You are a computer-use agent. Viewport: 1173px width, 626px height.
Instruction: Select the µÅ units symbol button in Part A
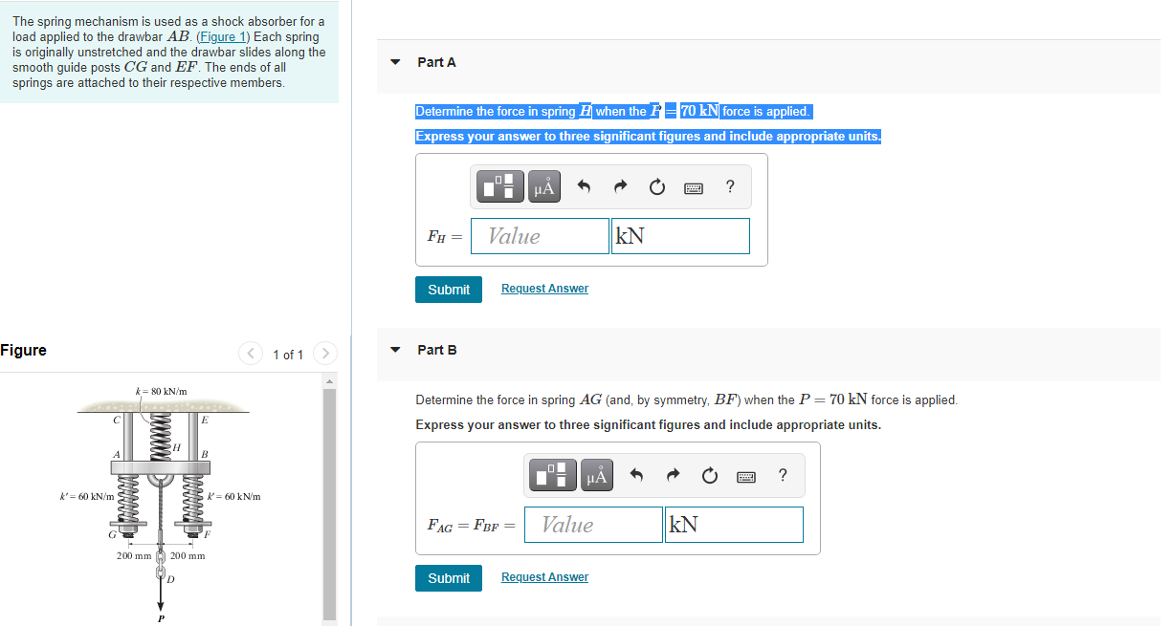tap(544, 186)
